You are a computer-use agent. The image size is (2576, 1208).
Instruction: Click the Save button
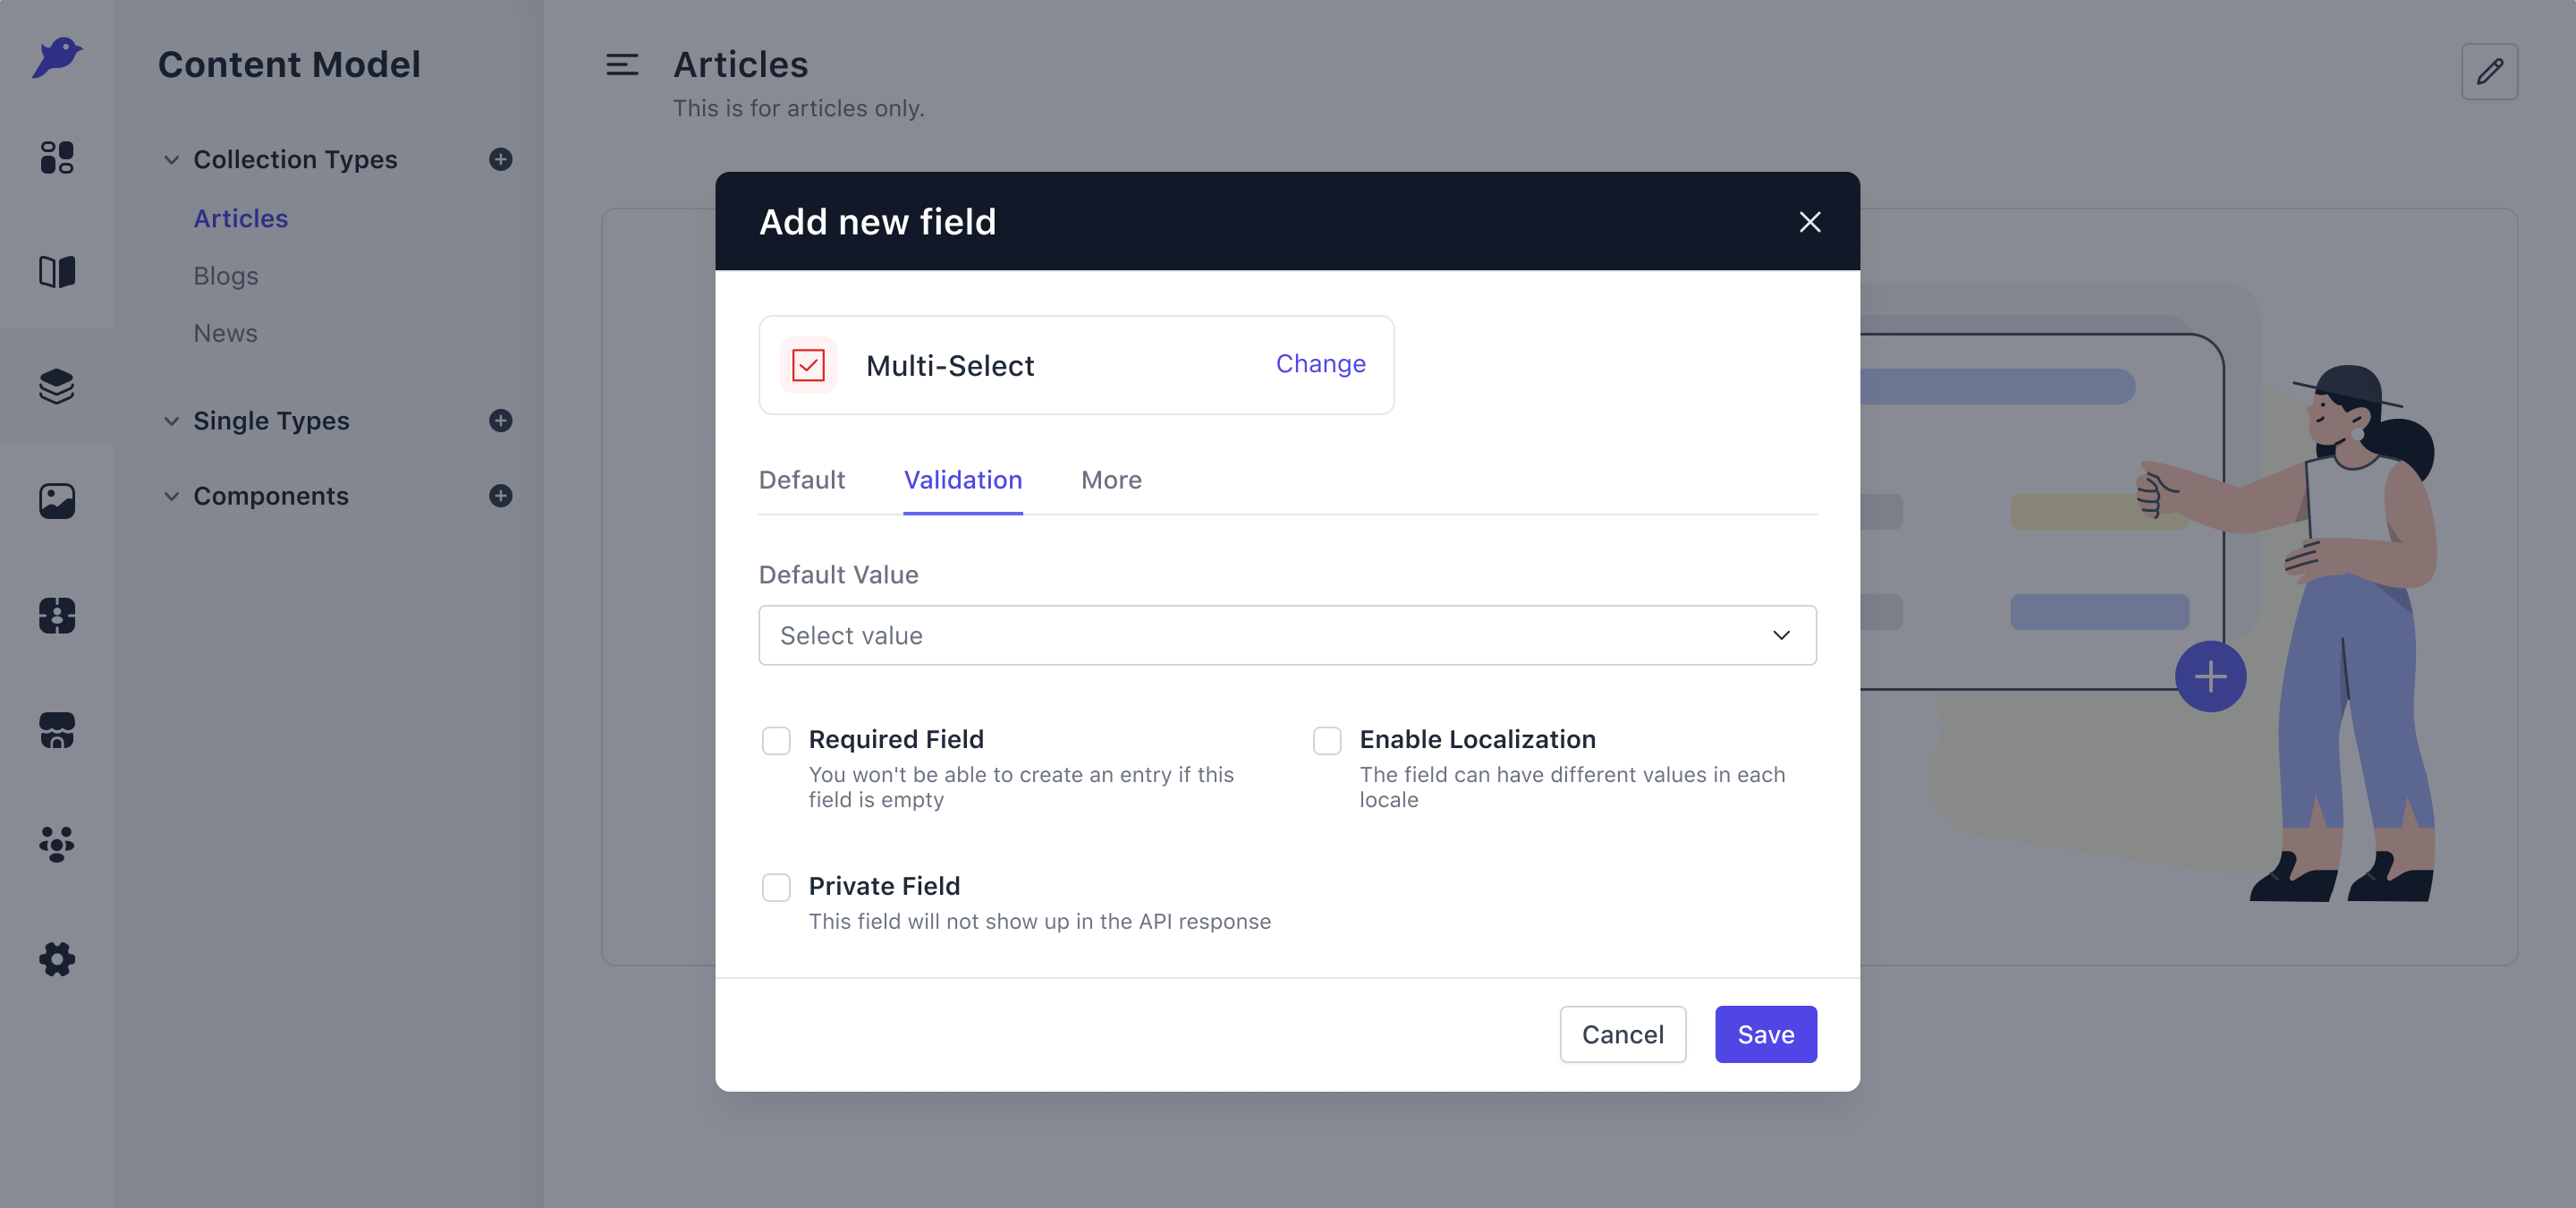coord(1766,1034)
